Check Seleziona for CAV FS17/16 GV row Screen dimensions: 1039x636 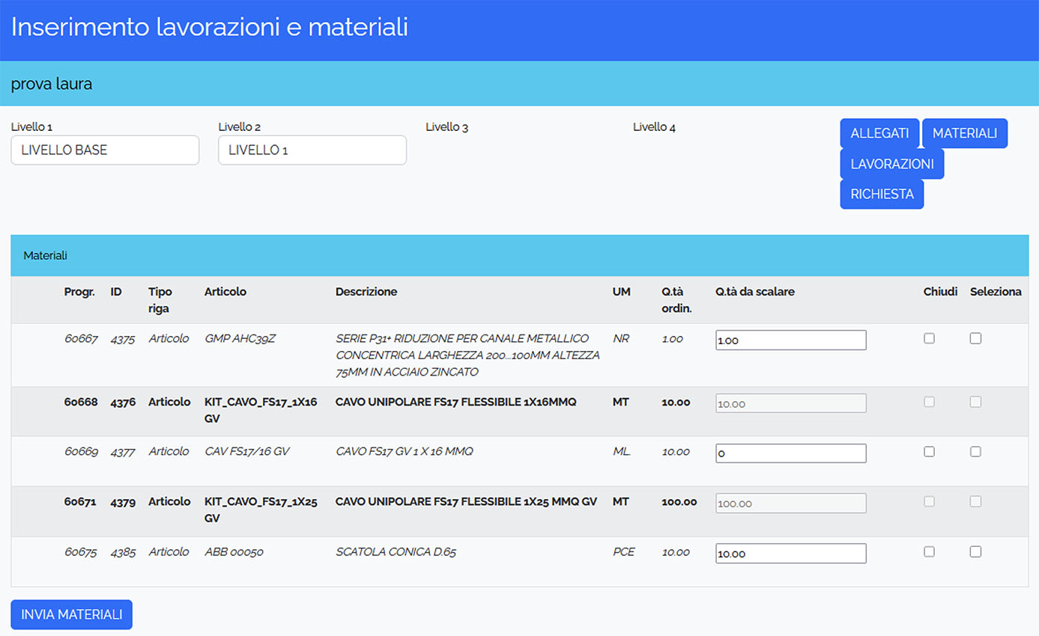[975, 451]
